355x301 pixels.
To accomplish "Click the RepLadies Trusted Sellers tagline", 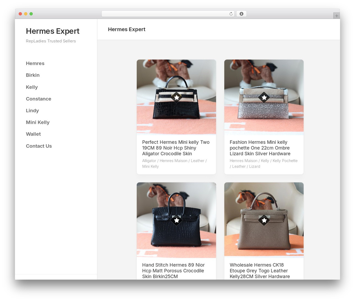I will 51,41.
